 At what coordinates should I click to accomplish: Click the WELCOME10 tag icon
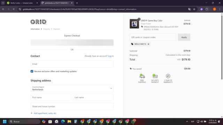point(132,44)
